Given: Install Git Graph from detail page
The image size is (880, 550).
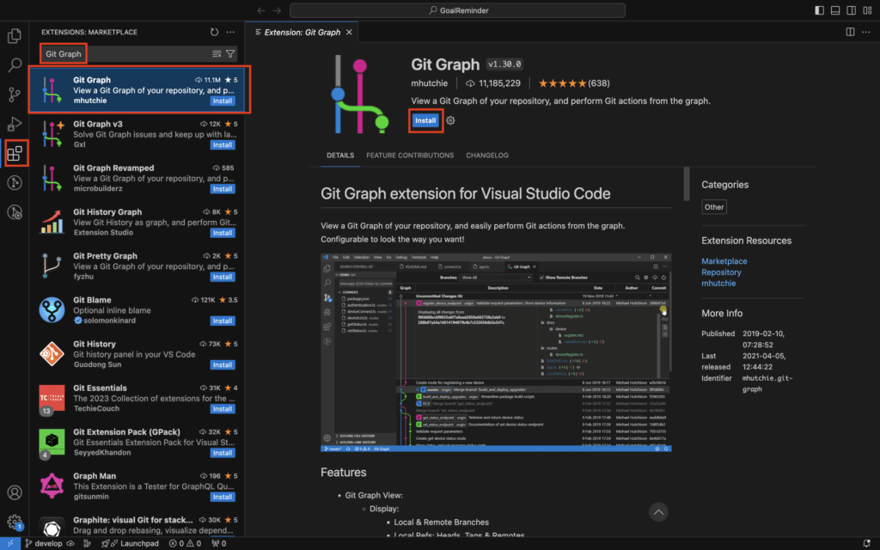Looking at the screenshot, I should point(425,120).
